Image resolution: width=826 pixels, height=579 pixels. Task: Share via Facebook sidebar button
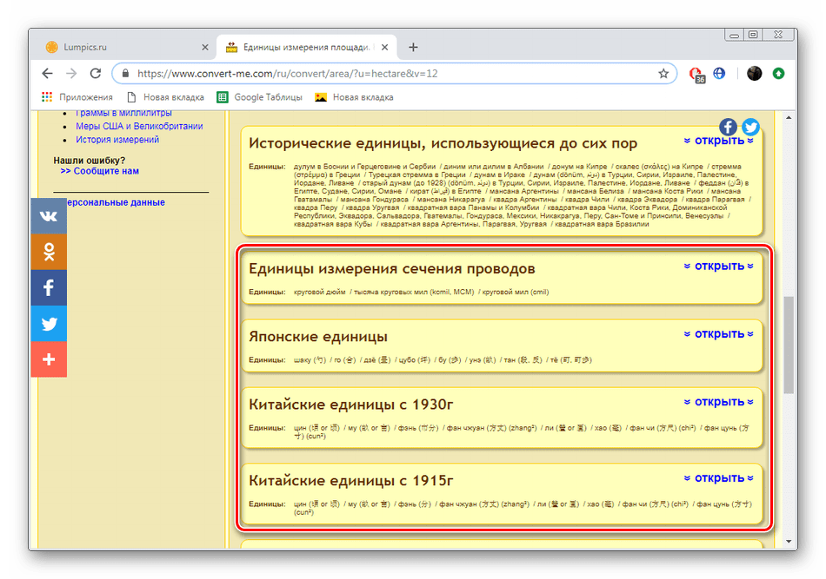pos(49,287)
